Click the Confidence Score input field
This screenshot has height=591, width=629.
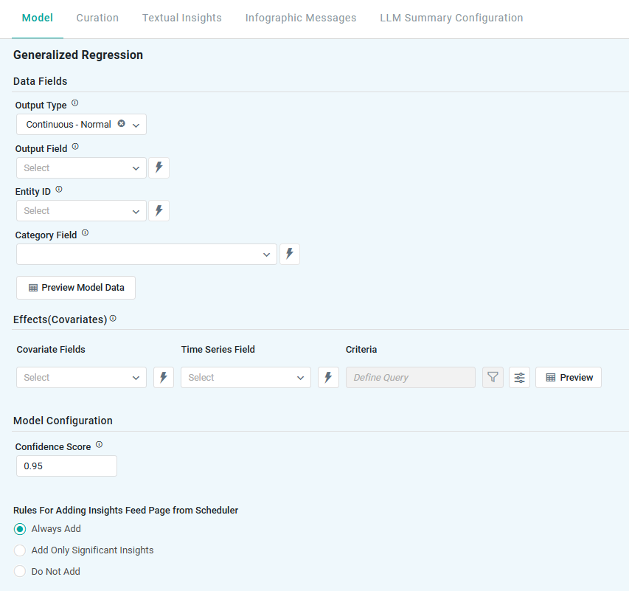pyautogui.click(x=66, y=466)
